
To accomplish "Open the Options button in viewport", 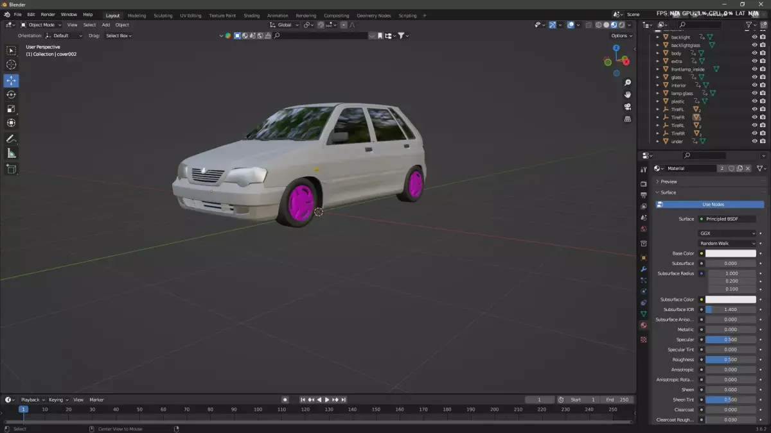I will point(621,36).
